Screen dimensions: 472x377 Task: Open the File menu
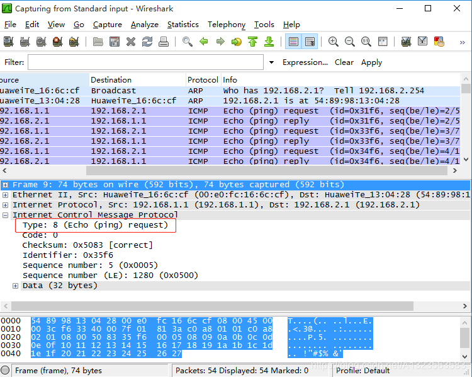point(10,25)
